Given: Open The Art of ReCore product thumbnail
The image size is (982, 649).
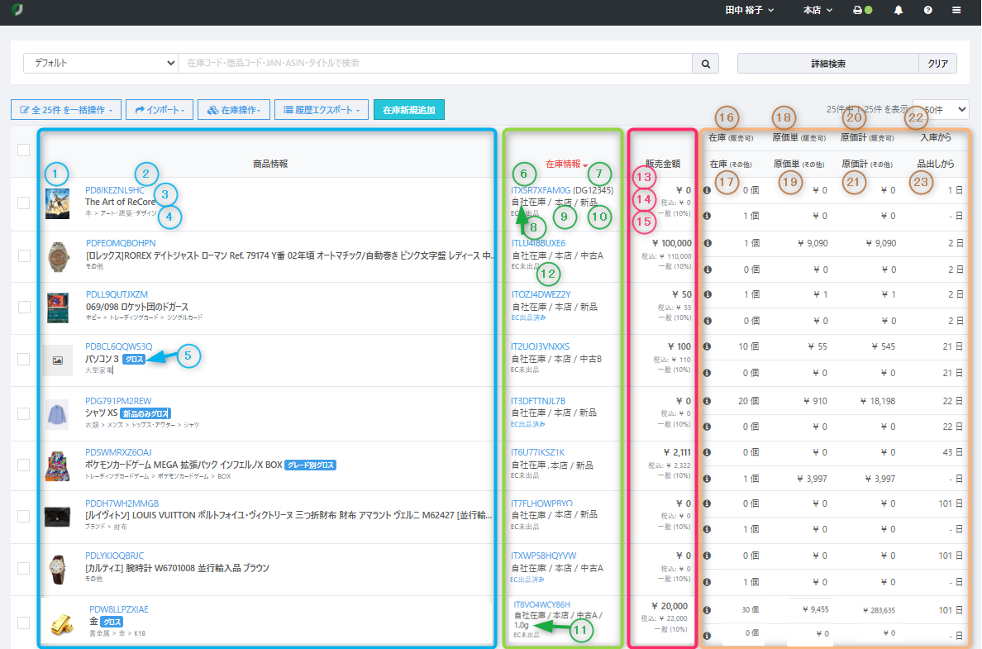Looking at the screenshot, I should click(x=57, y=203).
